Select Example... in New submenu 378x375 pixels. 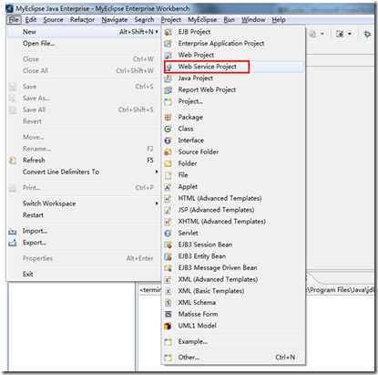[233, 342]
